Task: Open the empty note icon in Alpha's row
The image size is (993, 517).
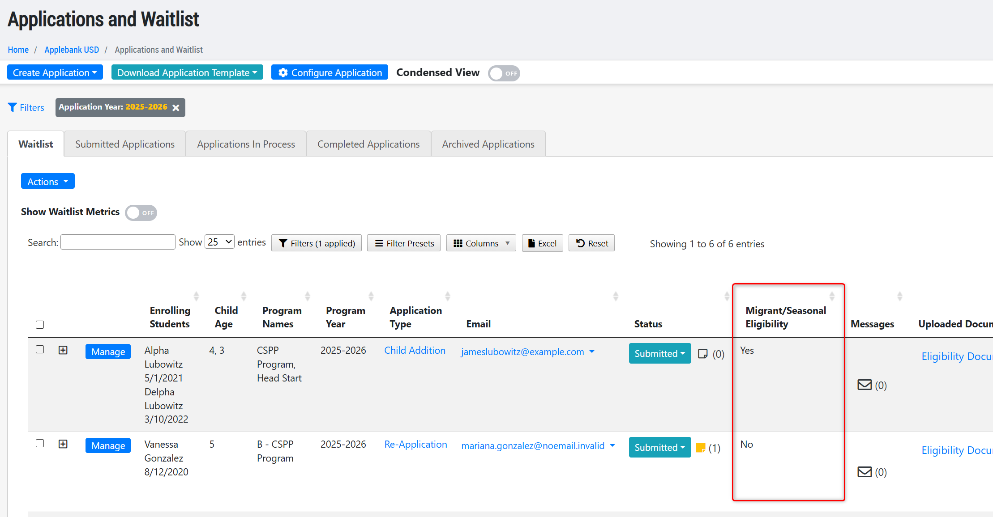Action: (x=703, y=354)
